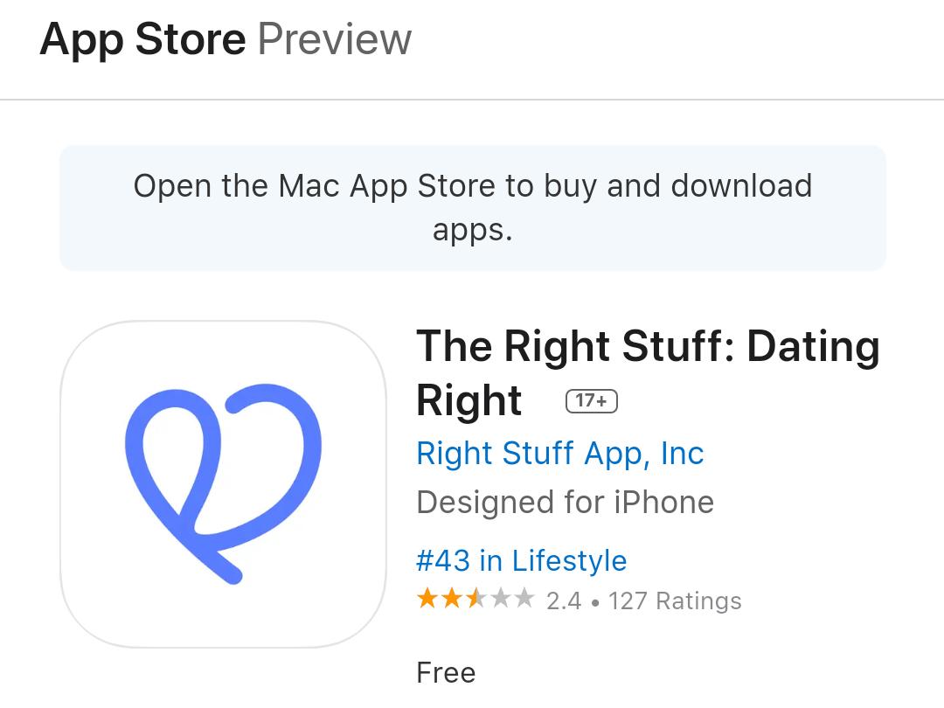Open the Right Stuff App, Inc developer page

pos(560,453)
